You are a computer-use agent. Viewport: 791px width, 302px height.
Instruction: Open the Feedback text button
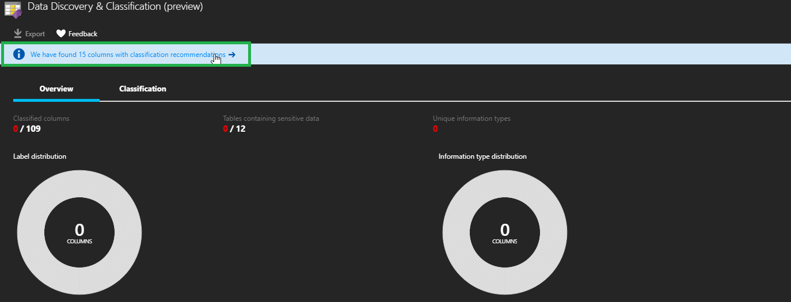point(83,34)
